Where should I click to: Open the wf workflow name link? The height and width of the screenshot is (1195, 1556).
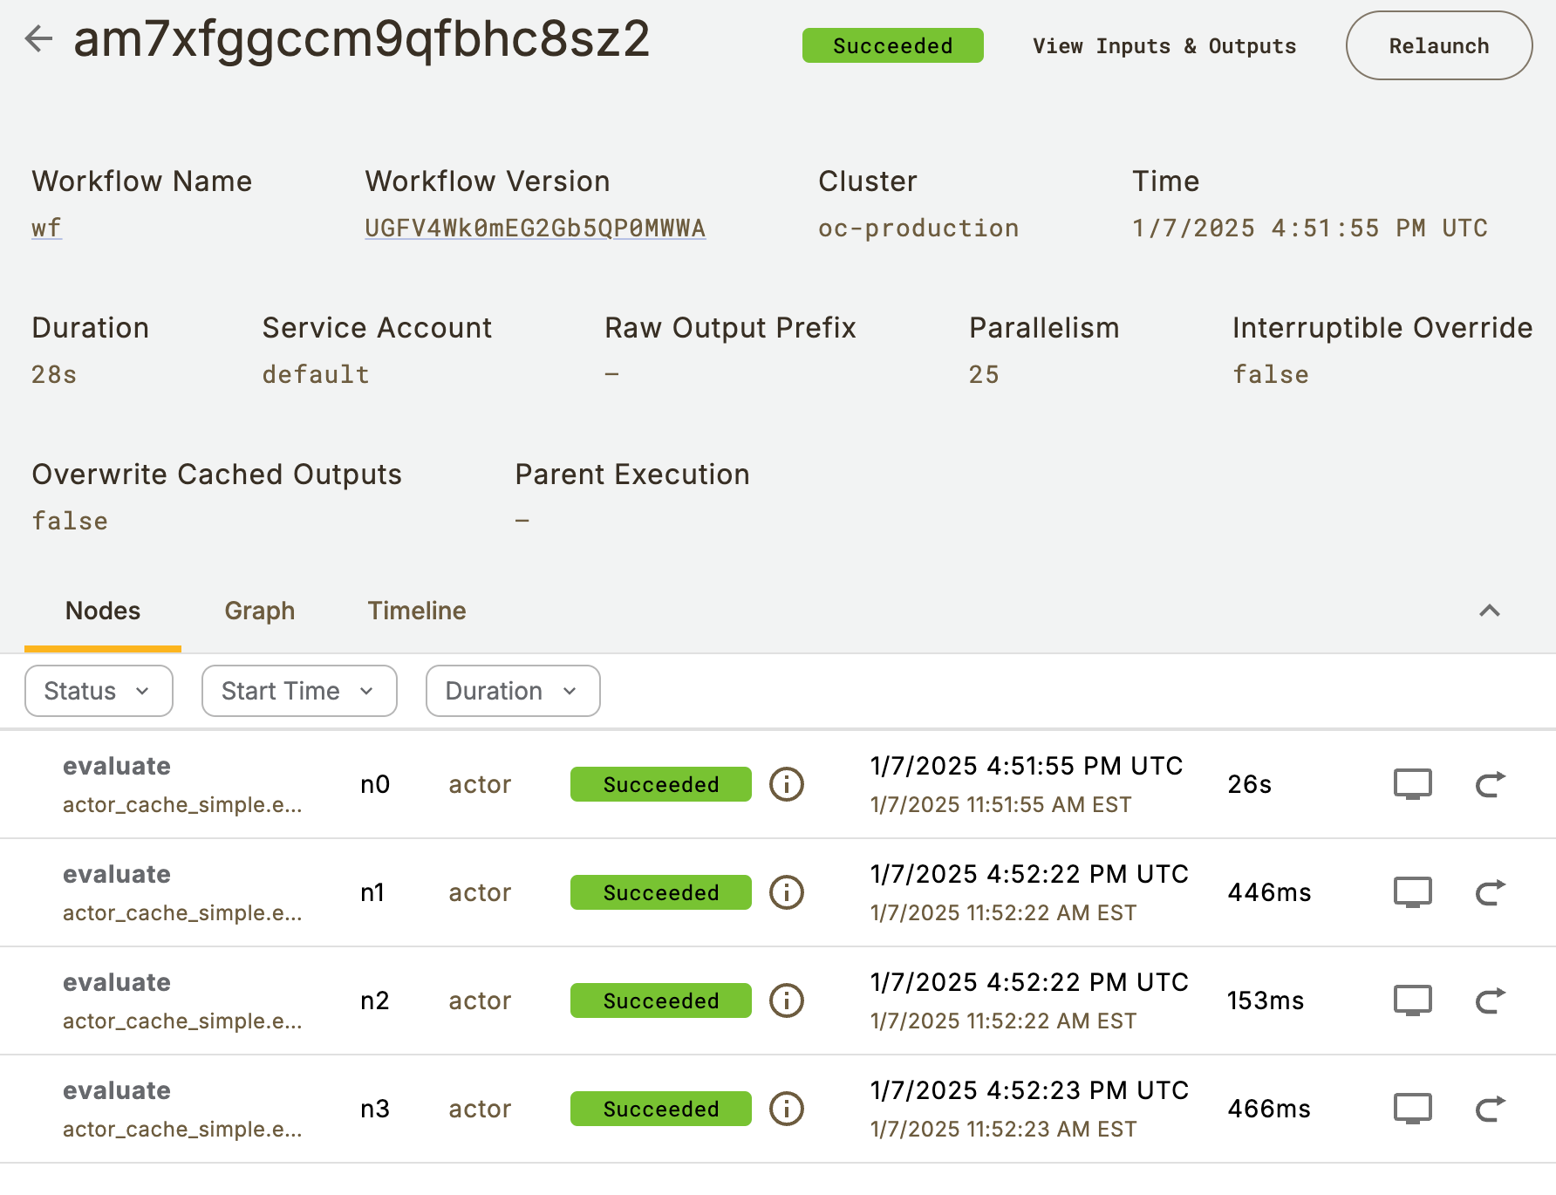pyautogui.click(x=46, y=229)
